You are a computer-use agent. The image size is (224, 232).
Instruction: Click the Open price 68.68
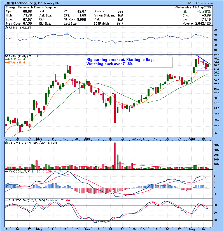click(x=27, y=11)
